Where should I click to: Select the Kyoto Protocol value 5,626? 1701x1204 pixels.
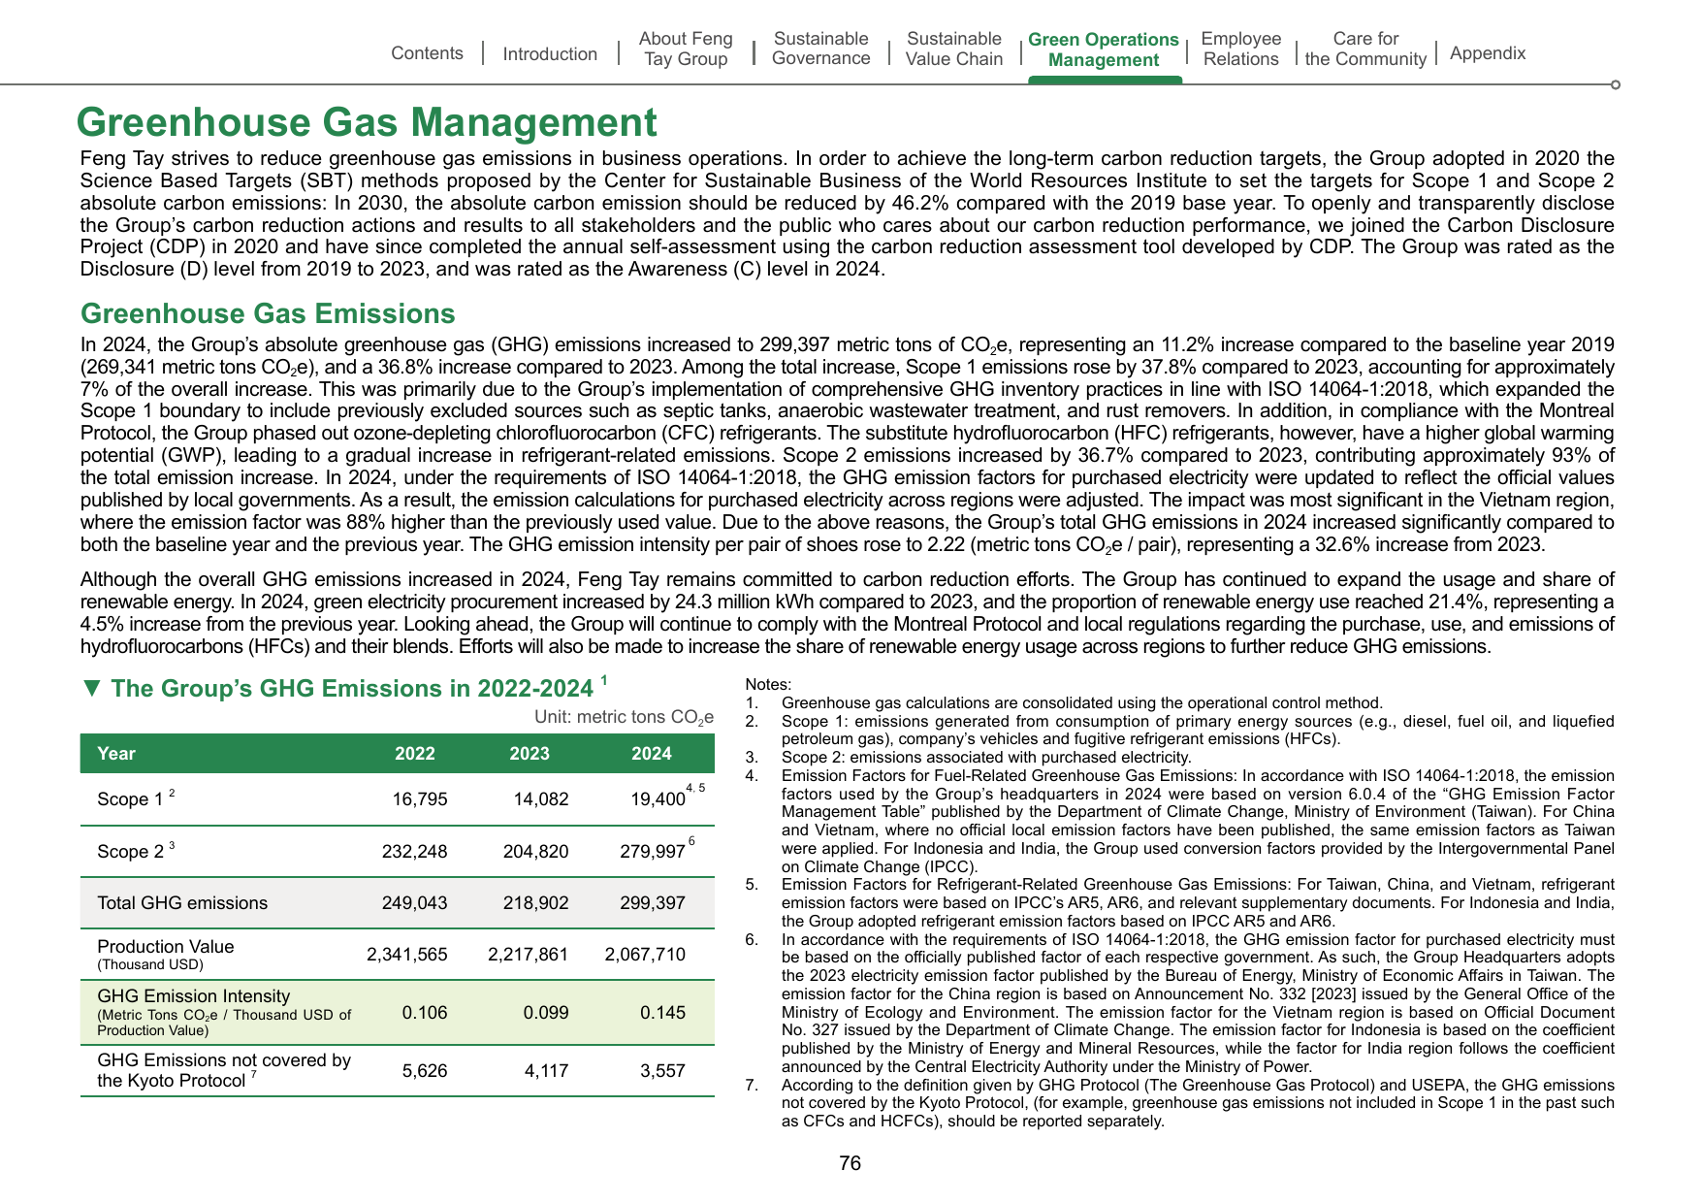pyautogui.click(x=425, y=1071)
